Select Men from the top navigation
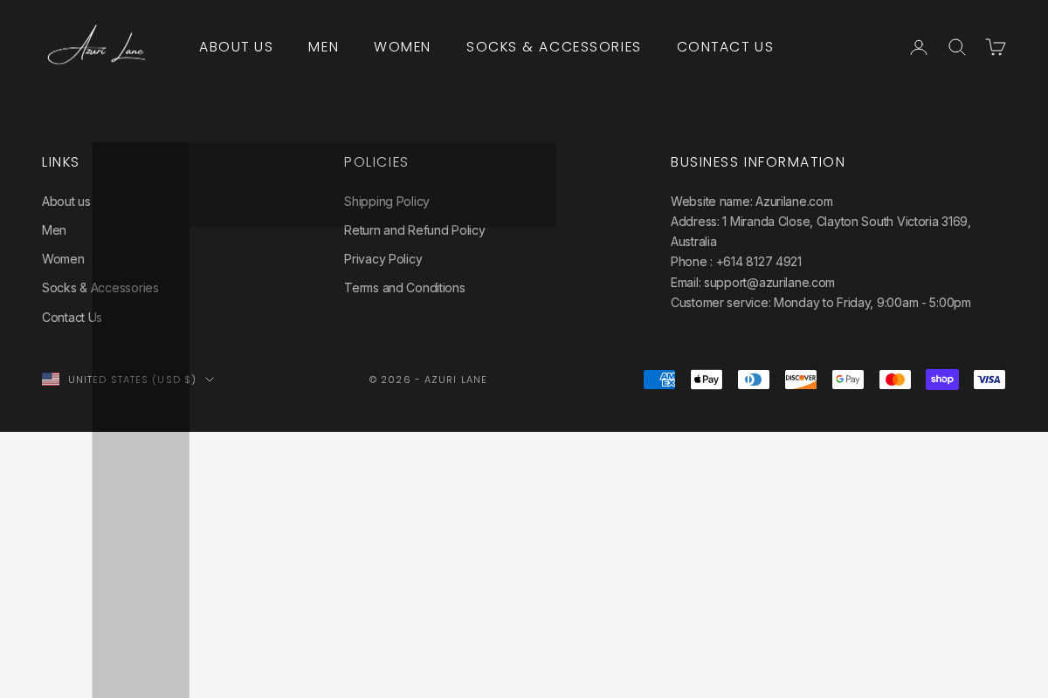1048x698 pixels. [323, 47]
